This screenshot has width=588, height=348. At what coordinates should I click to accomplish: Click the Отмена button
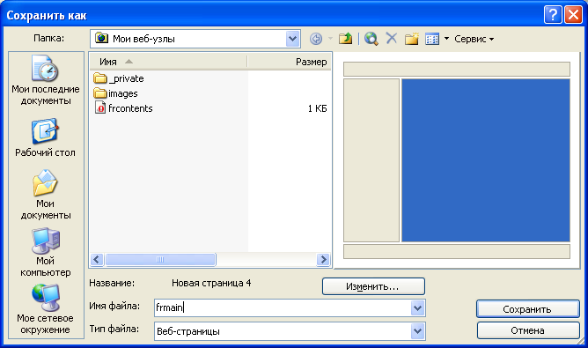click(528, 330)
